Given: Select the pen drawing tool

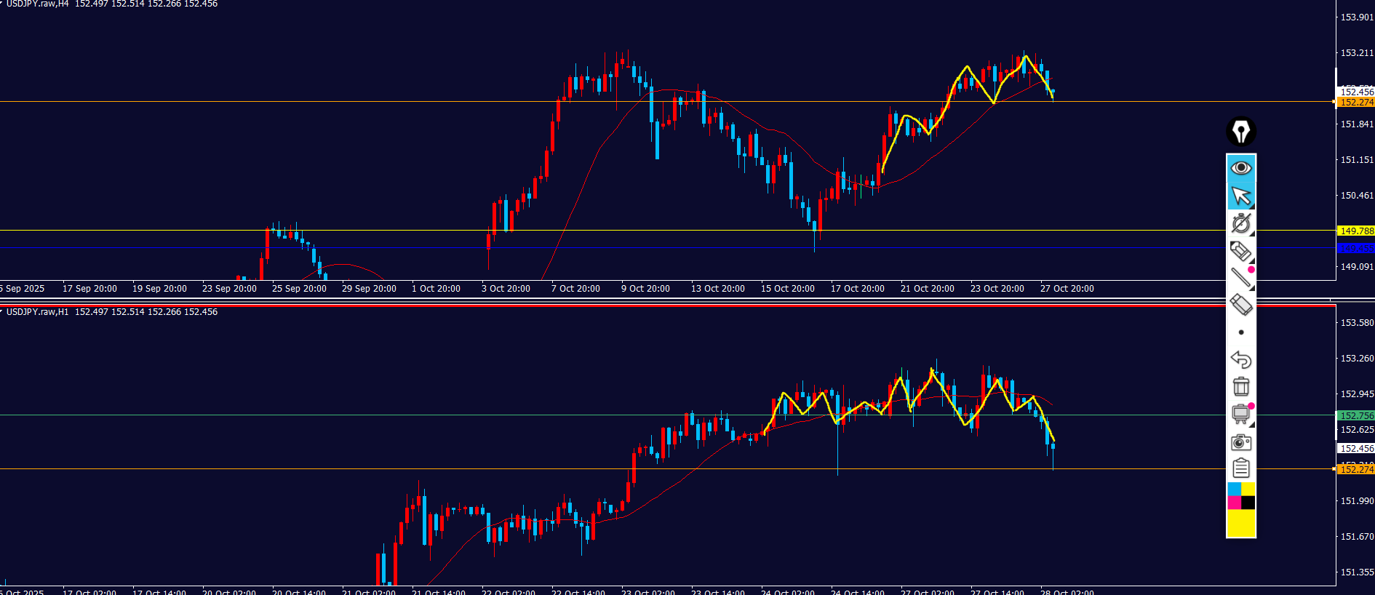Looking at the screenshot, I should 1240,223.
